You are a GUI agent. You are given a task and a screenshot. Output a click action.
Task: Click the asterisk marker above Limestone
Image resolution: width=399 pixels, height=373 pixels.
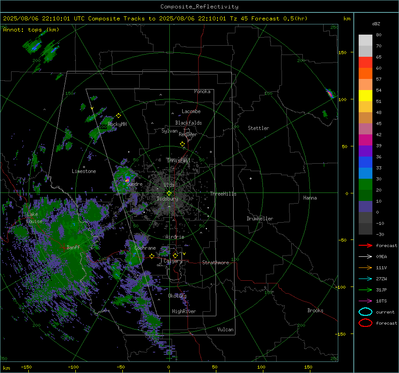click(x=84, y=167)
